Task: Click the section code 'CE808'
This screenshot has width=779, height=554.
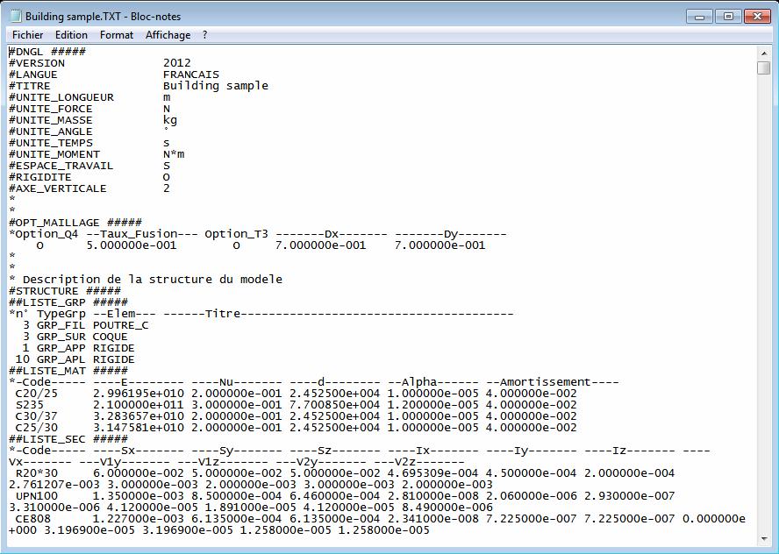Action: (32, 519)
